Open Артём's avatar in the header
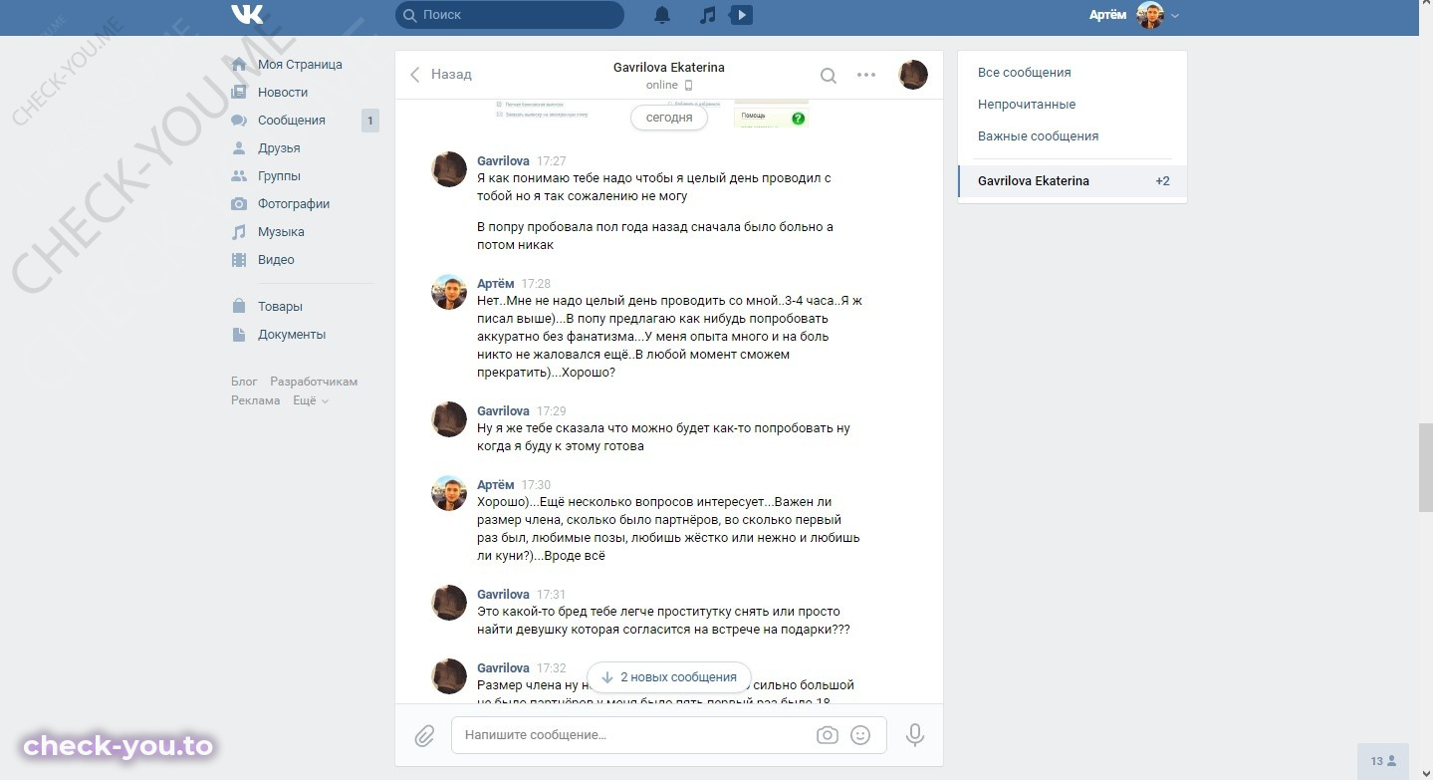 1150,15
